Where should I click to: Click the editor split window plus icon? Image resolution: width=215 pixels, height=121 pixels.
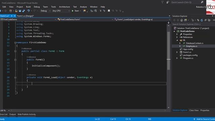pyautogui.click(x=169, y=23)
